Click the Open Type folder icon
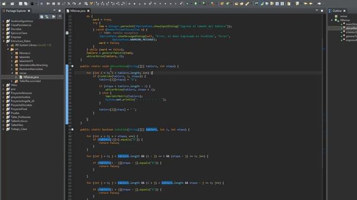Screen dimensions: 357x200 [x=237, y=4]
